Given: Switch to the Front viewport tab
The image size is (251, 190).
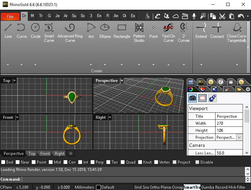Looking at the screenshot, I should (45, 154).
